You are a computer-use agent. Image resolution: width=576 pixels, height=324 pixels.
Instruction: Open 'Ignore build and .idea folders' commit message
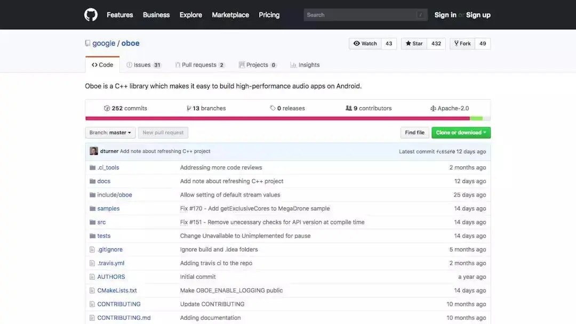219,249
